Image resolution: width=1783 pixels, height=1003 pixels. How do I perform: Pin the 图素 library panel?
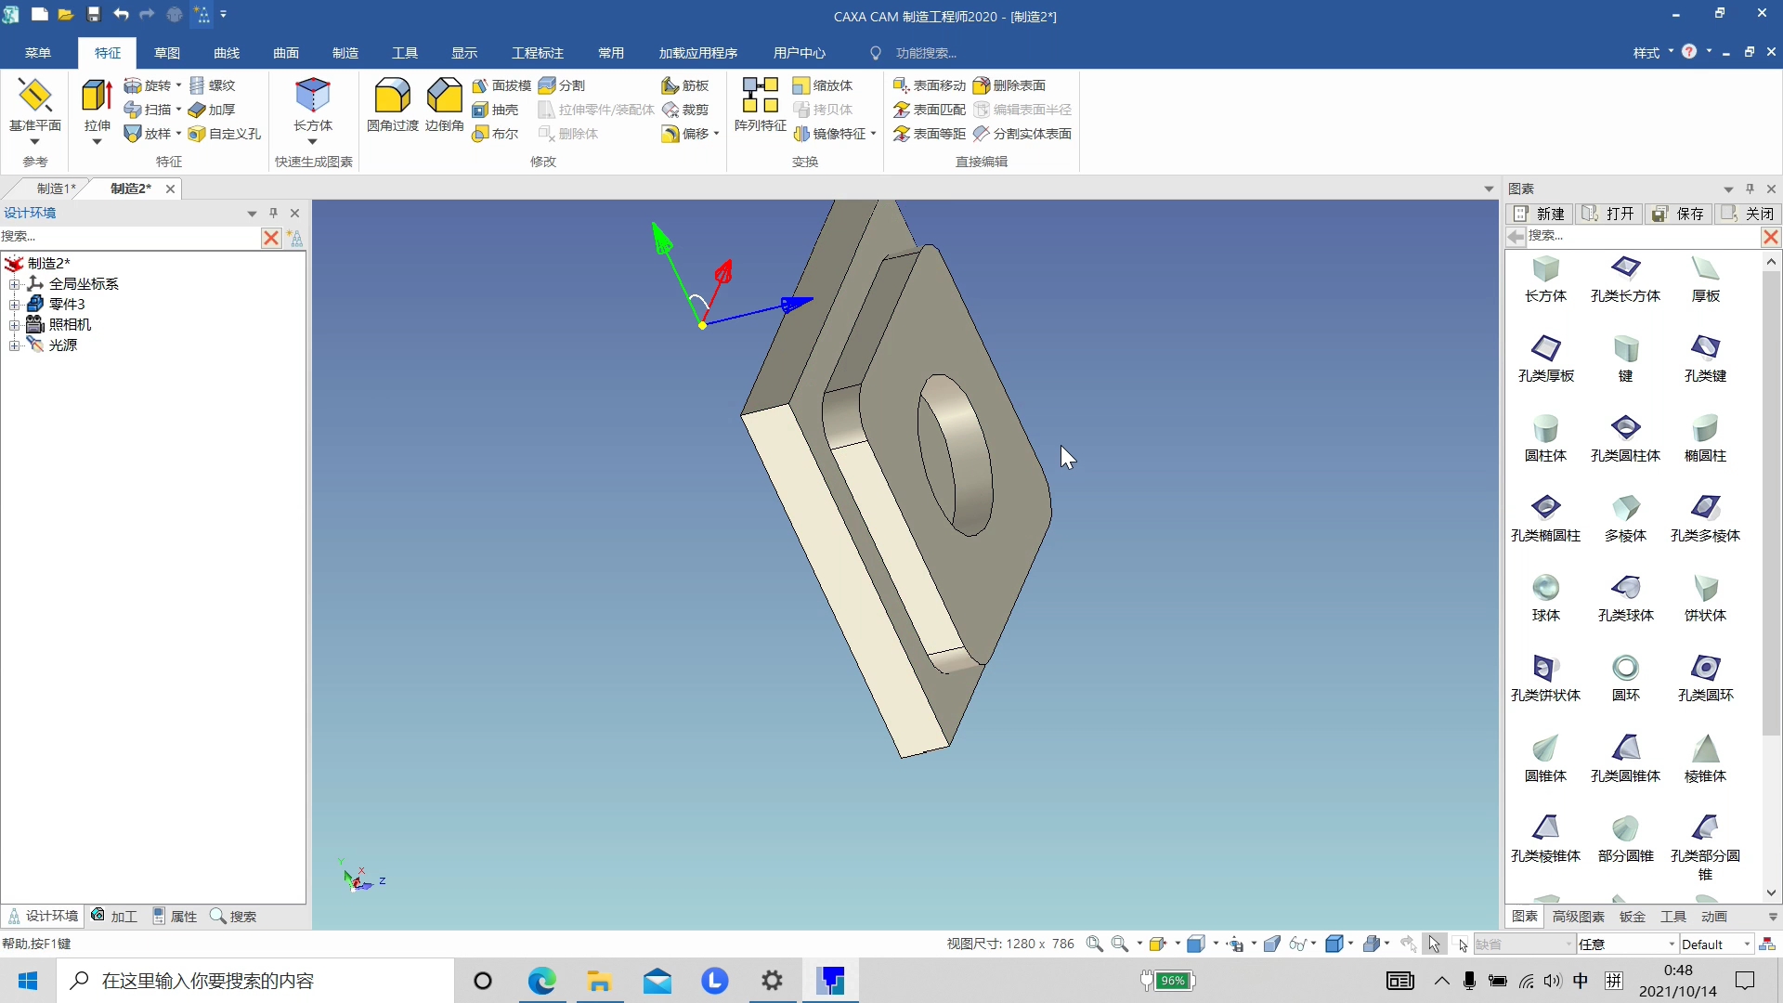1750,189
